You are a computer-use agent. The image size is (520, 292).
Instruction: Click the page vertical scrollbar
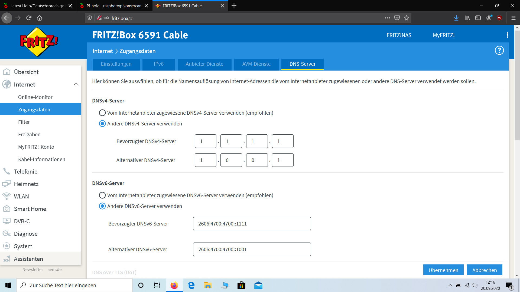[x=517, y=86]
